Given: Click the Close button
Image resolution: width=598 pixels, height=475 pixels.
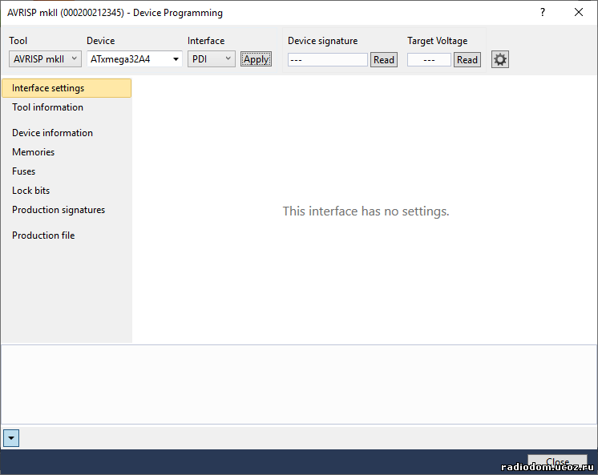Looking at the screenshot, I should 557,461.
